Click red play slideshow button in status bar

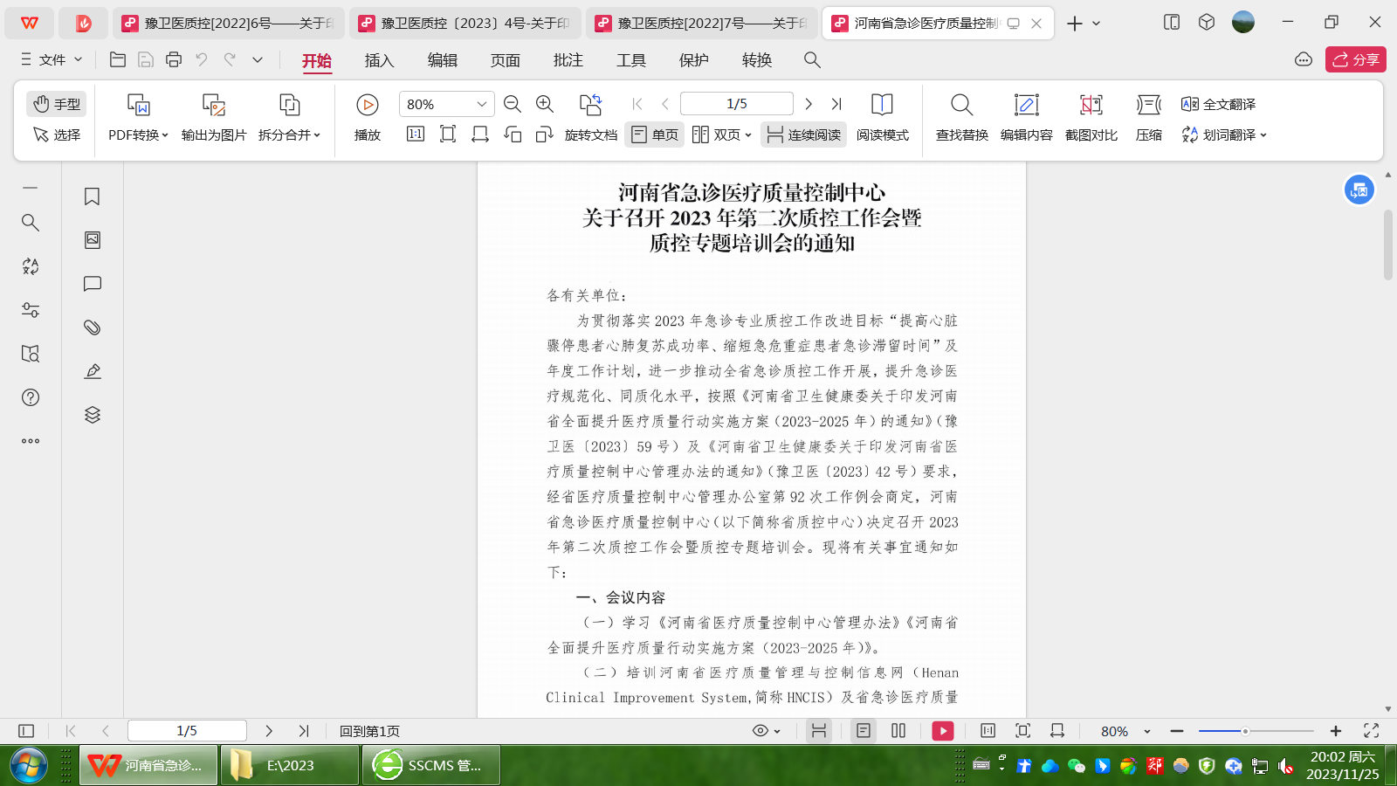(943, 731)
